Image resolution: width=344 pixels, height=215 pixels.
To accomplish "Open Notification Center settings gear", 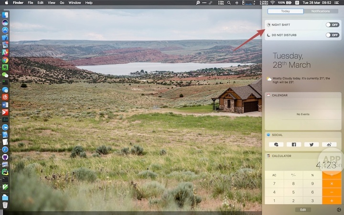I will (339, 210).
